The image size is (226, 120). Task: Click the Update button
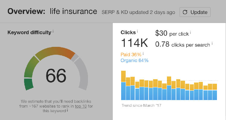(195, 12)
